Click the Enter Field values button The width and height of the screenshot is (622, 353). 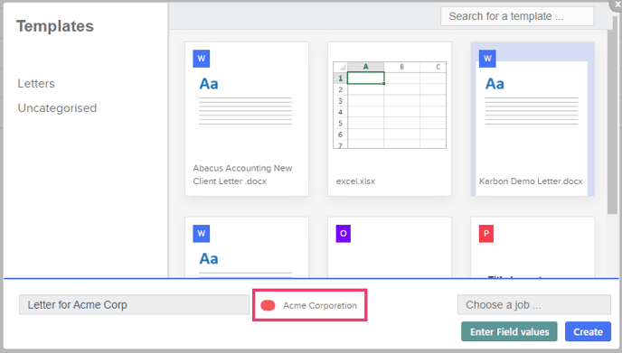509,331
